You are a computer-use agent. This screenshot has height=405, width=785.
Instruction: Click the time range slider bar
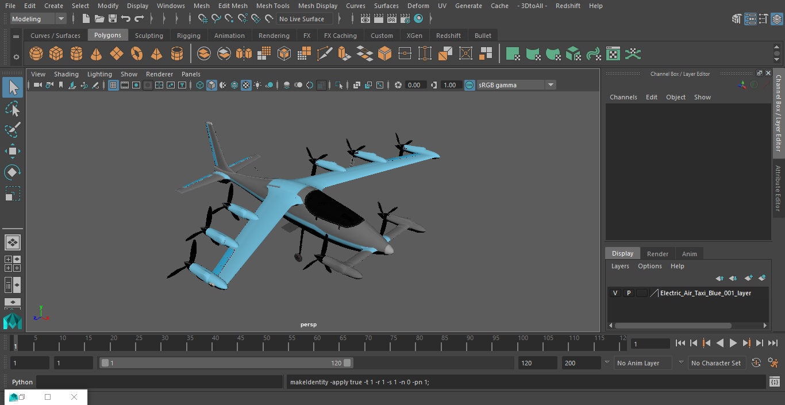(x=226, y=363)
